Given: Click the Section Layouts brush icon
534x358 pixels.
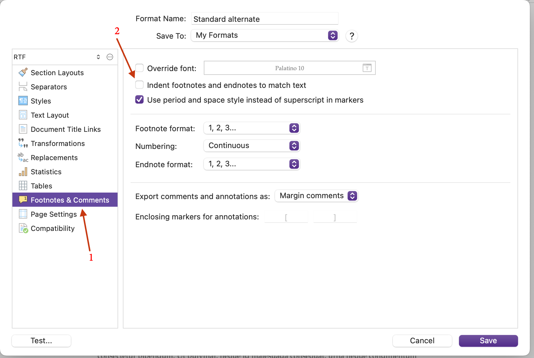Looking at the screenshot, I should pos(23,72).
